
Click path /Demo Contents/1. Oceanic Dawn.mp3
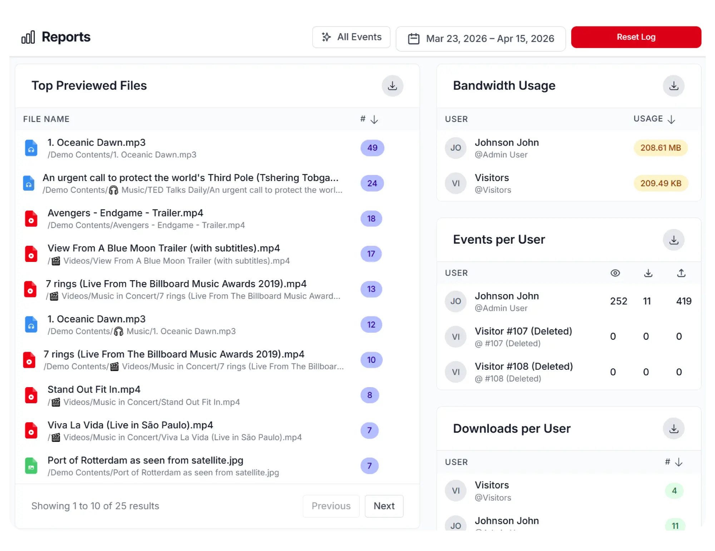[x=122, y=155]
